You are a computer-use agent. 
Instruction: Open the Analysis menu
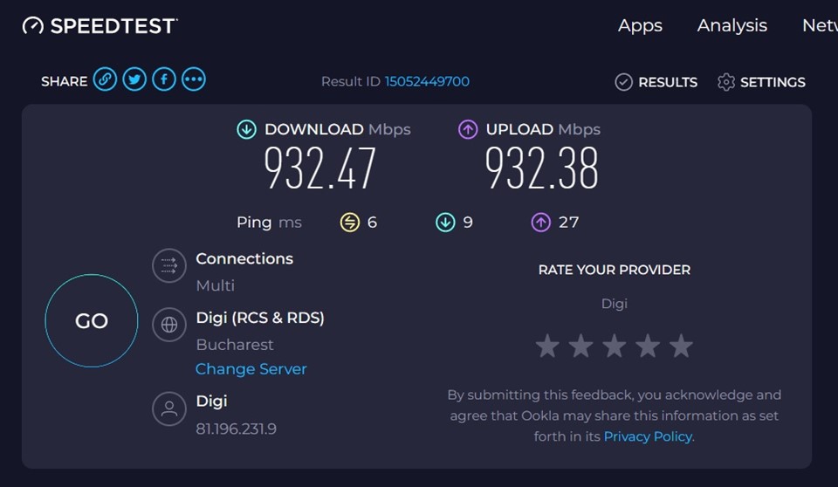(732, 25)
